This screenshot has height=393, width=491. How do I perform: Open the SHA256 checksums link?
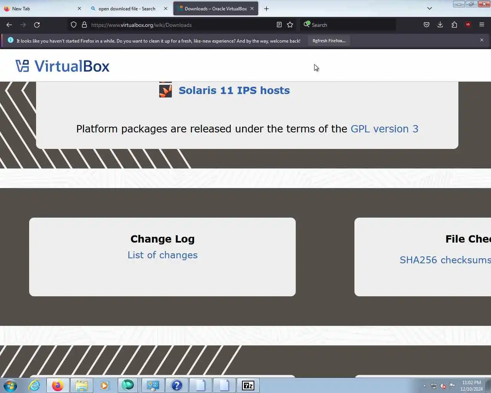pyautogui.click(x=445, y=260)
